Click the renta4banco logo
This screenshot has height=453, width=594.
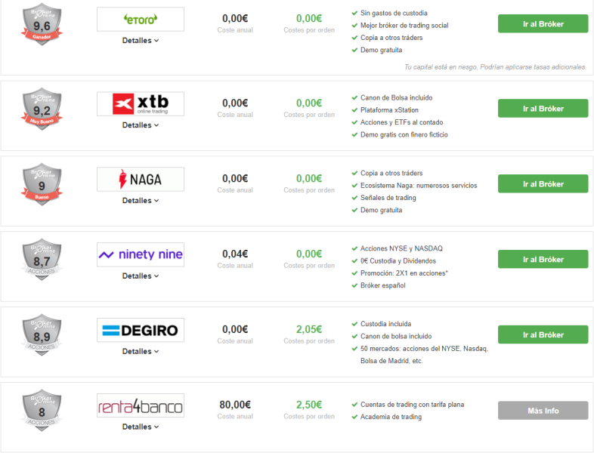[140, 405]
